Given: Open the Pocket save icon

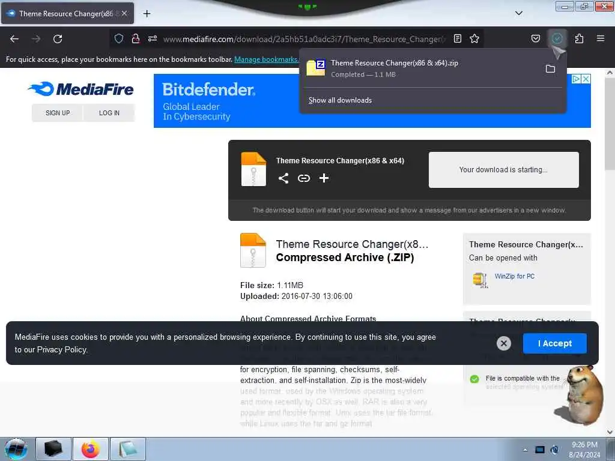Looking at the screenshot, I should 536,38.
